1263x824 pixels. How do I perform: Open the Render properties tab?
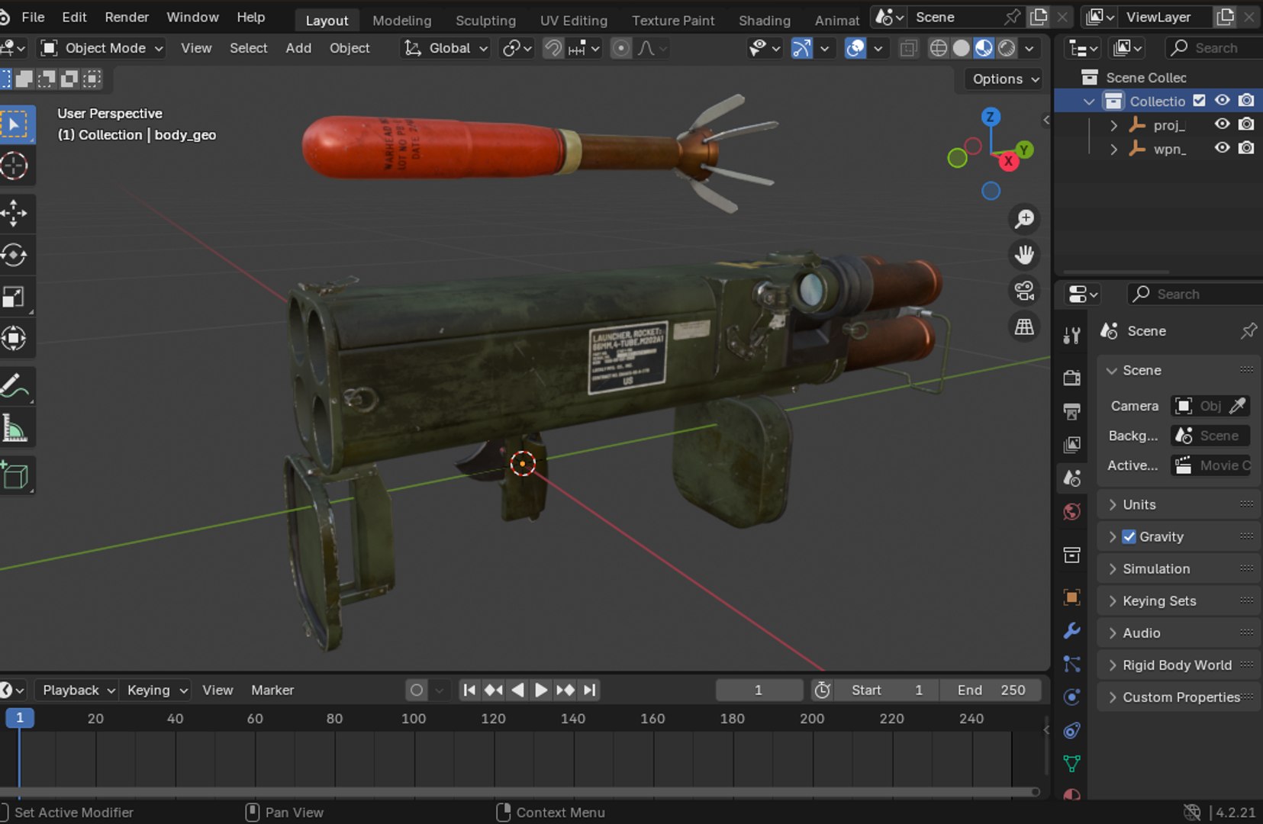(1071, 378)
